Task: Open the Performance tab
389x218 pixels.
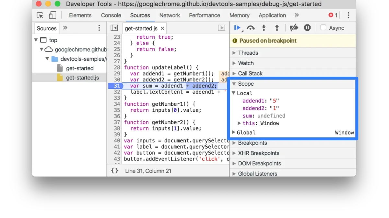Action: coord(205,15)
